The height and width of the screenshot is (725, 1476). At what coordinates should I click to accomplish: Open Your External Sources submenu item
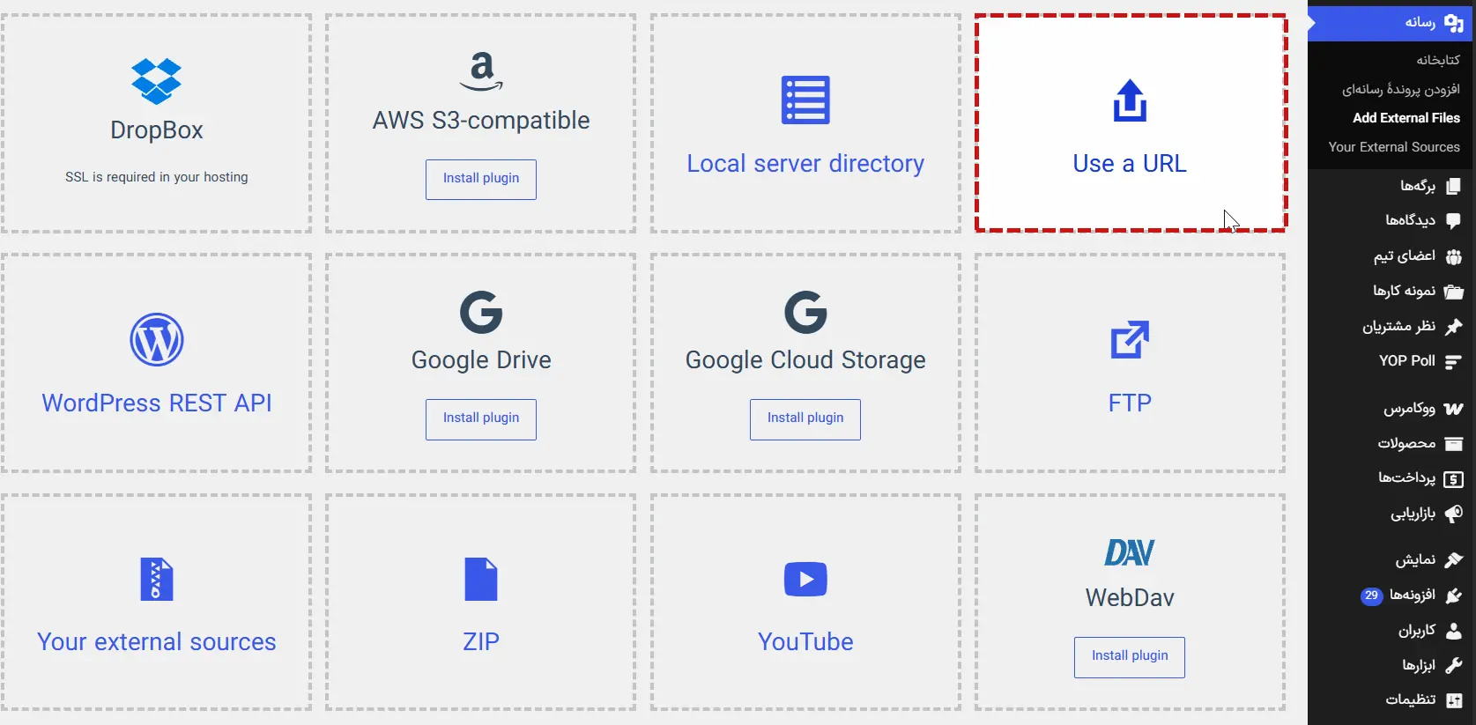coord(1394,147)
